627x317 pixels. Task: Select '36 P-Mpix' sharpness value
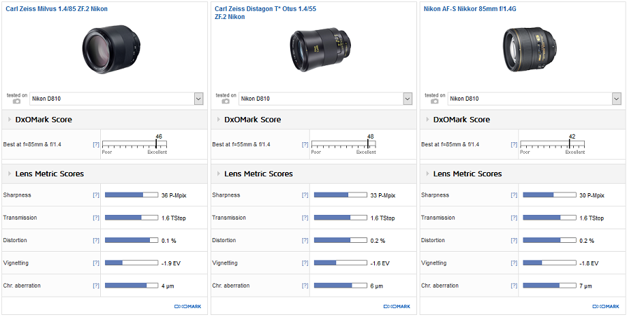coord(174,196)
